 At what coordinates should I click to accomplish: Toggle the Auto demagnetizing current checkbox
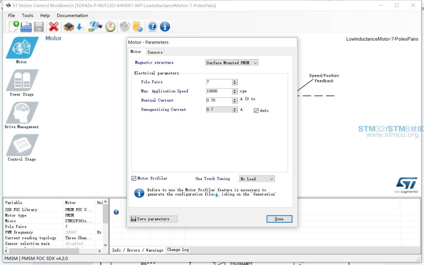pyautogui.click(x=256, y=111)
